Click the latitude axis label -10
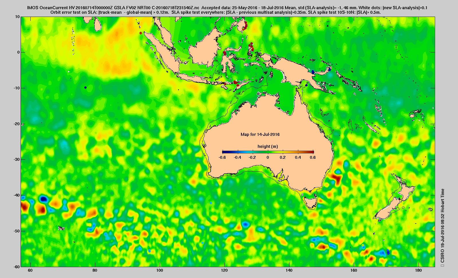The height and width of the screenshot is (278, 458). [x=16, y=88]
